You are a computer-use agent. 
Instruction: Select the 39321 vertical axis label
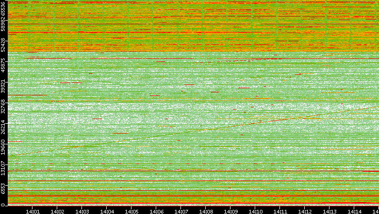[x=3, y=86]
